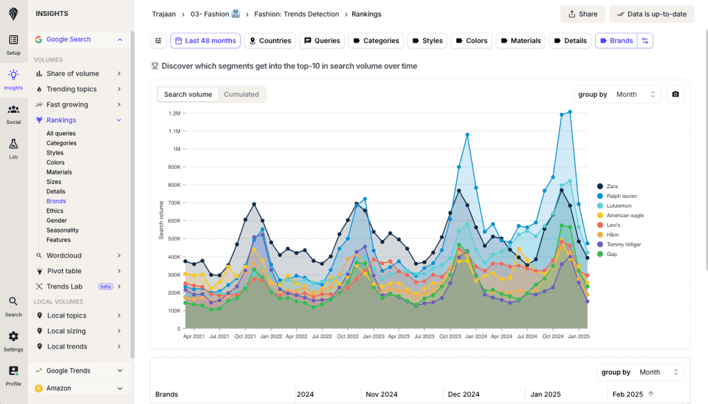708x404 pixels.
Task: Click the Google logo icon next to Google Search
Action: tap(39, 39)
